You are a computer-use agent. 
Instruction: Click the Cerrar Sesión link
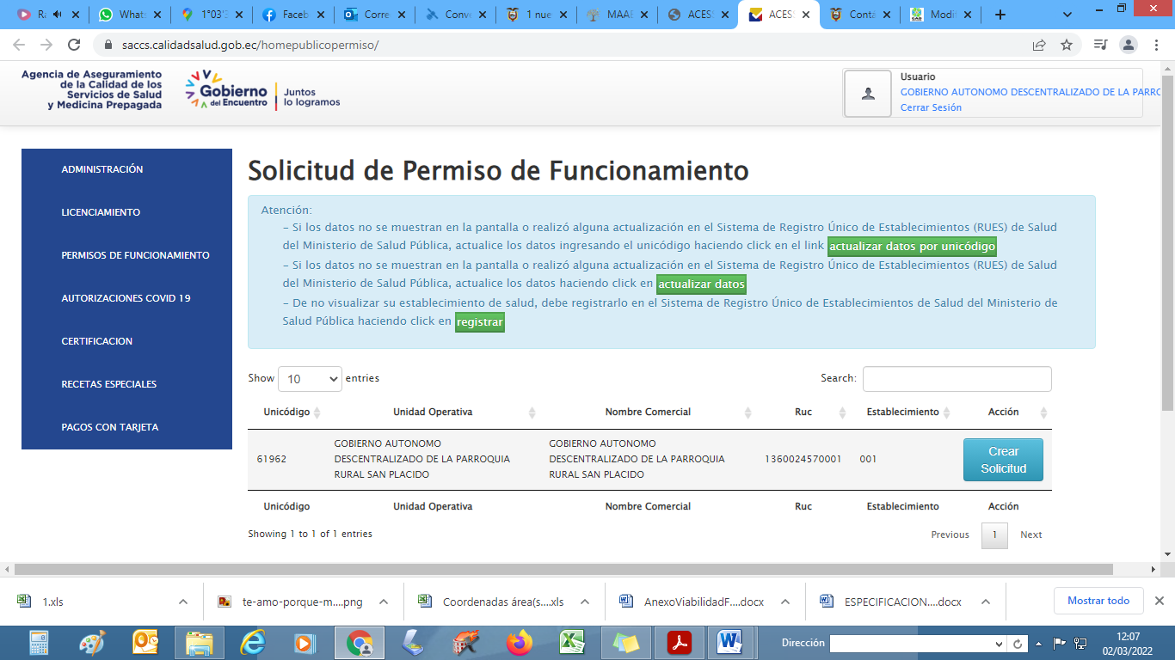[931, 107]
